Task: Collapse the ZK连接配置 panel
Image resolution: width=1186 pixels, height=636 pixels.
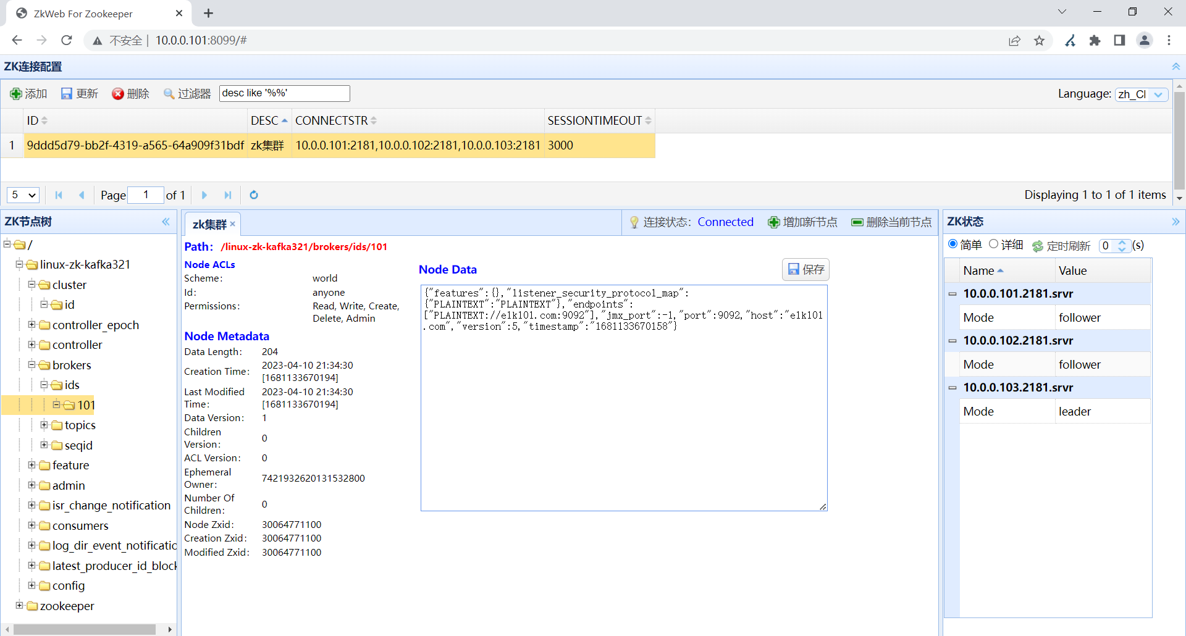Action: (x=1175, y=67)
